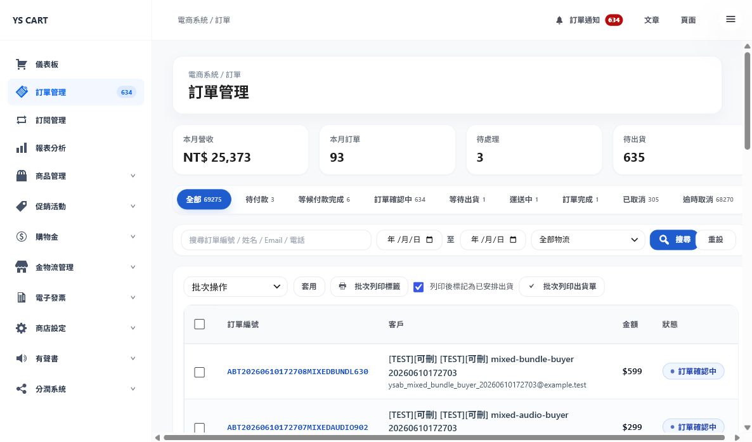Click the 報表分析 bar chart icon
752x442 pixels.
coord(22,148)
